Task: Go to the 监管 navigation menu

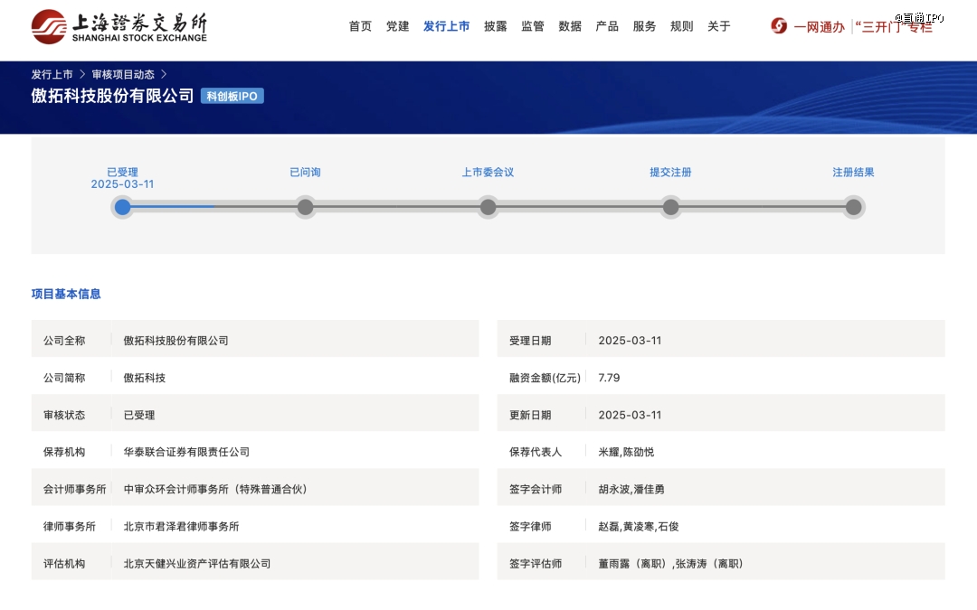Action: coord(533,26)
